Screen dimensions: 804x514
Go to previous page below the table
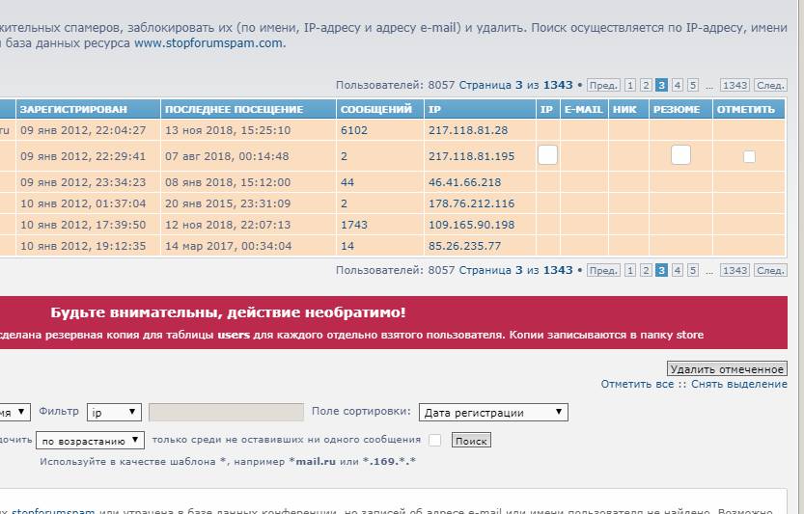(603, 270)
